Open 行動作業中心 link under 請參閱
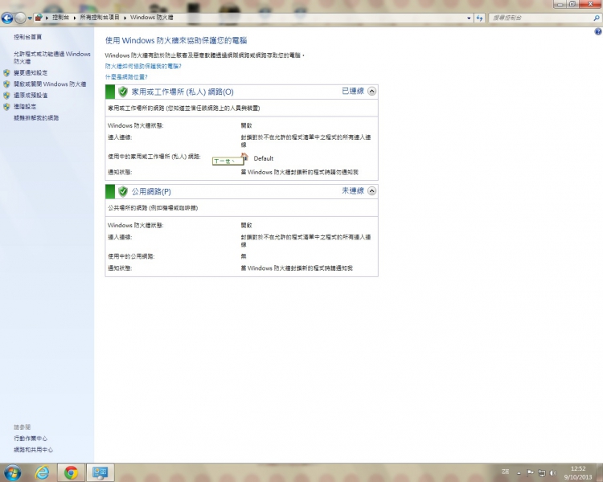 point(31,438)
